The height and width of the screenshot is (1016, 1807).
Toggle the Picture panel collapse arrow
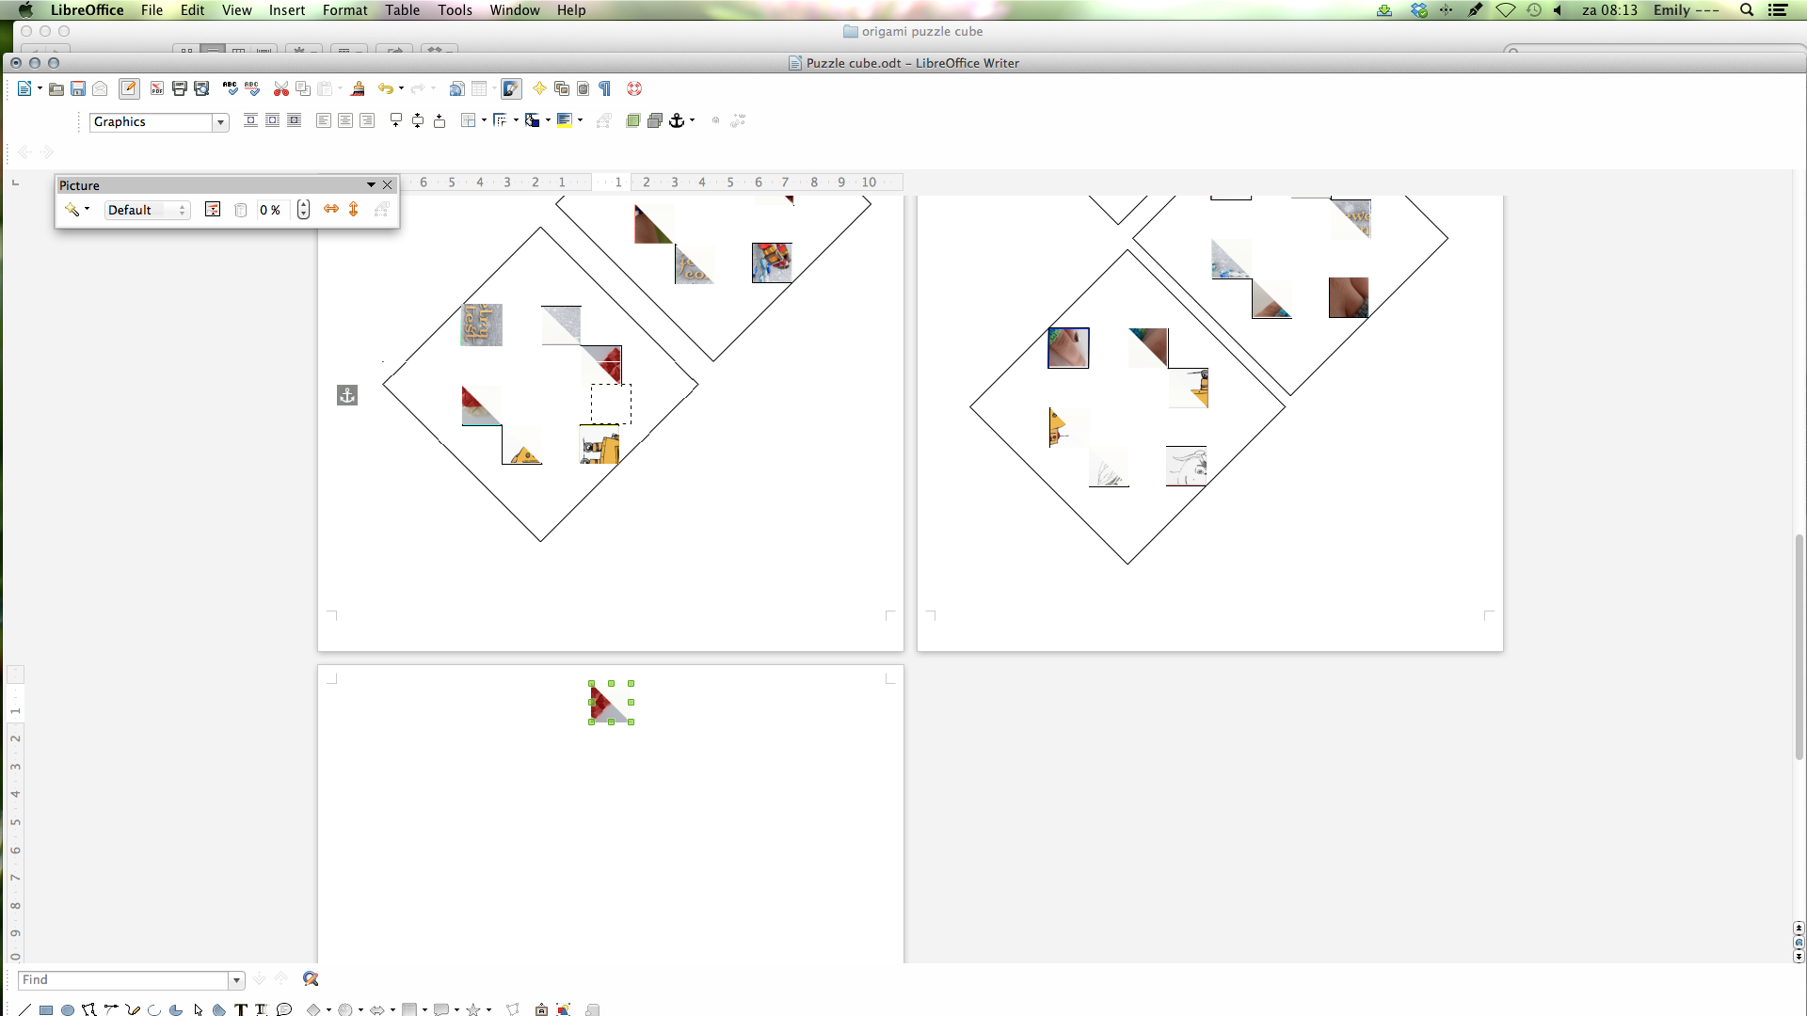coord(370,184)
